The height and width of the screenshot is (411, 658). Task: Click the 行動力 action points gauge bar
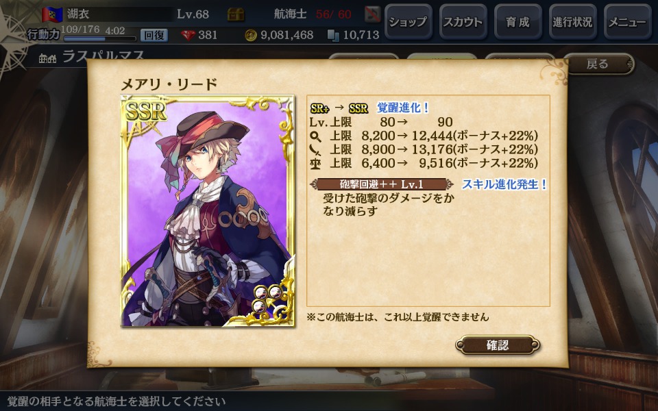point(100,38)
